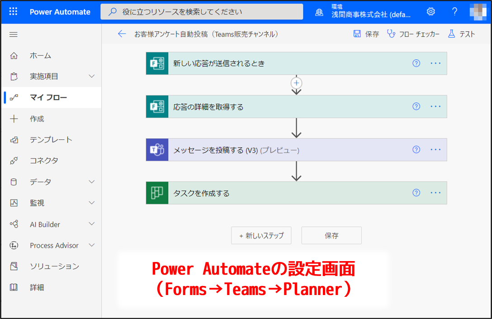The image size is (492, 319).
Task: Open フロー チェッカー
Action: click(413, 34)
